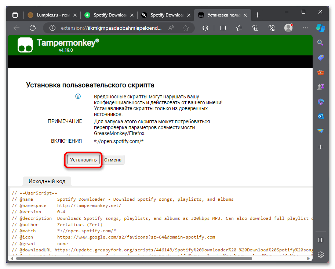Open sidebar Tools briefcase icon

click(x=320, y=72)
